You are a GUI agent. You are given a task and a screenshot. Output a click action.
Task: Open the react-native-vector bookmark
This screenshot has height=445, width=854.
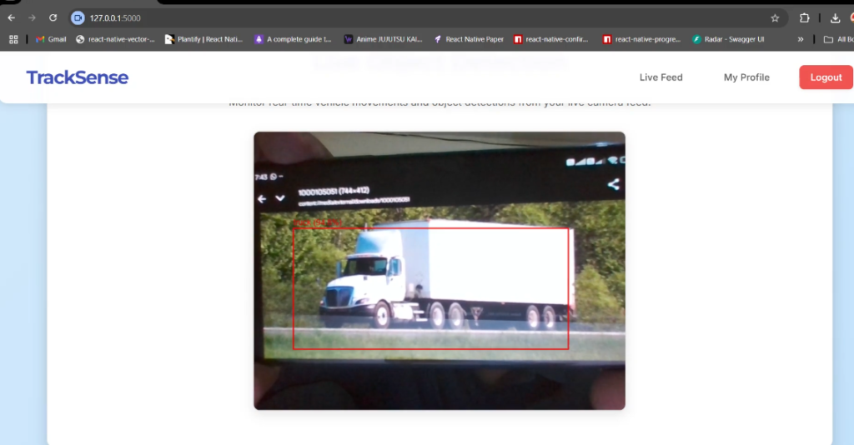coord(115,39)
